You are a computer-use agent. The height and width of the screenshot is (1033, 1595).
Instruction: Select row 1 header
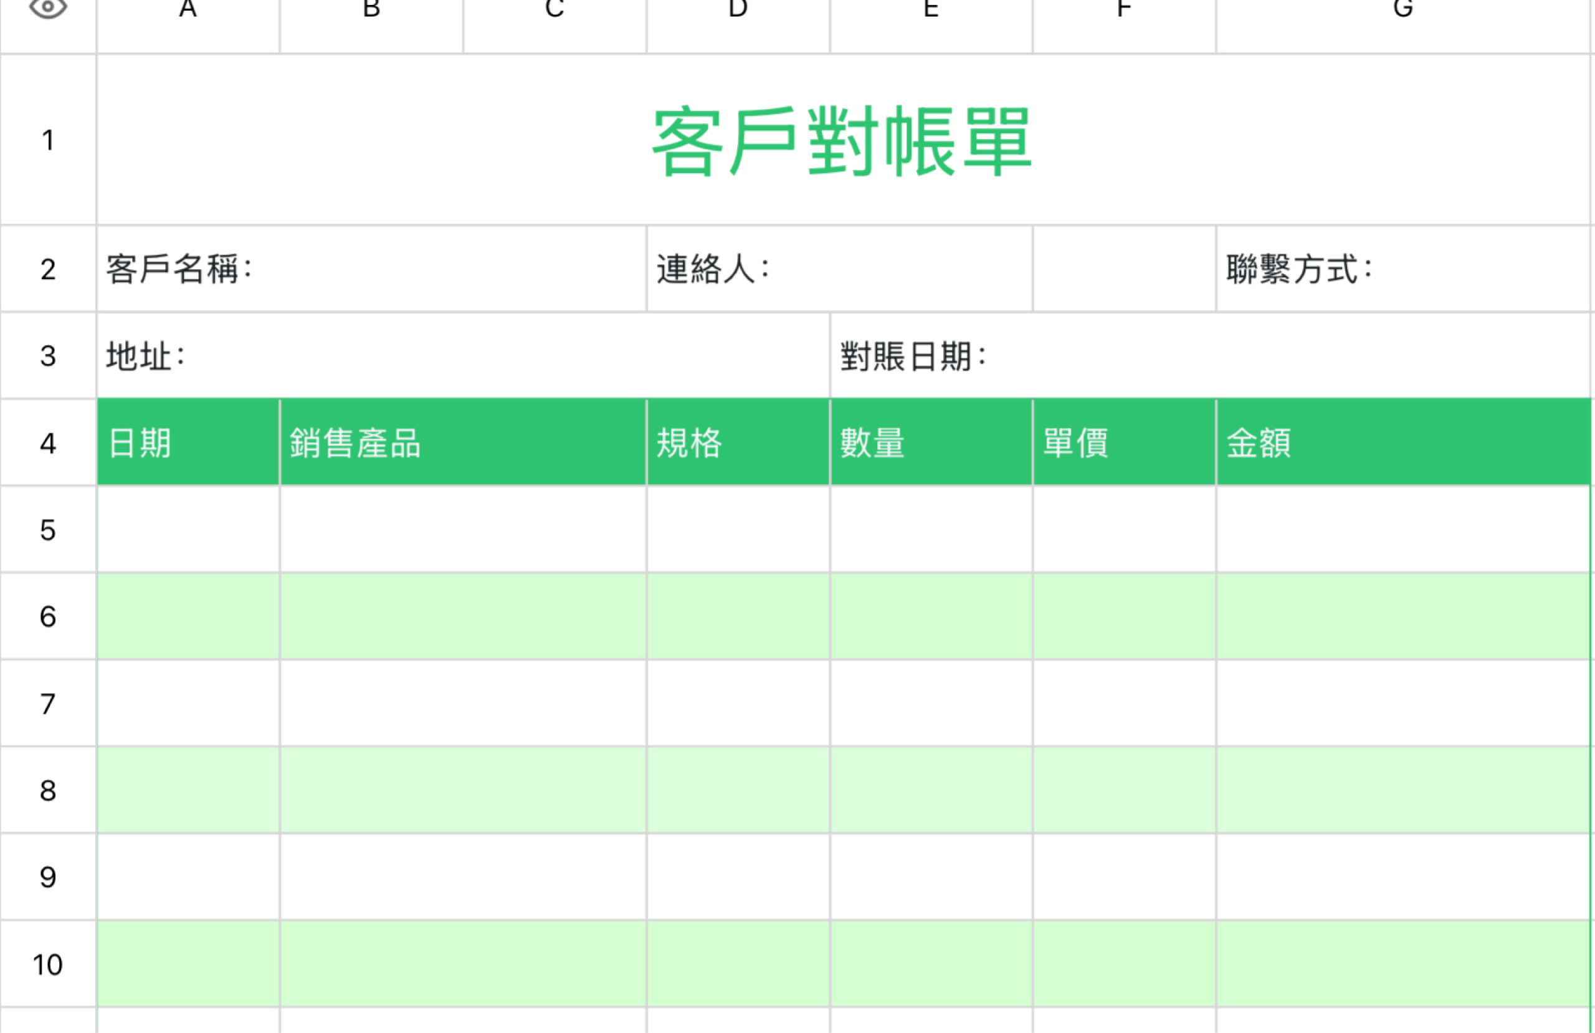[x=48, y=140]
